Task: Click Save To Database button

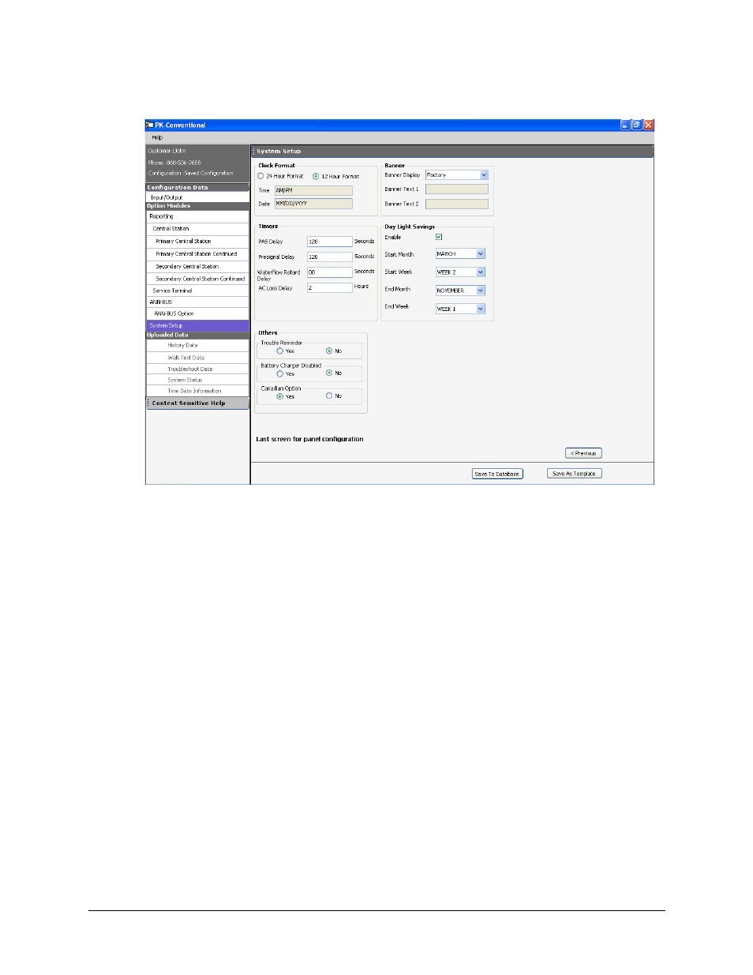Action: pyautogui.click(x=497, y=474)
